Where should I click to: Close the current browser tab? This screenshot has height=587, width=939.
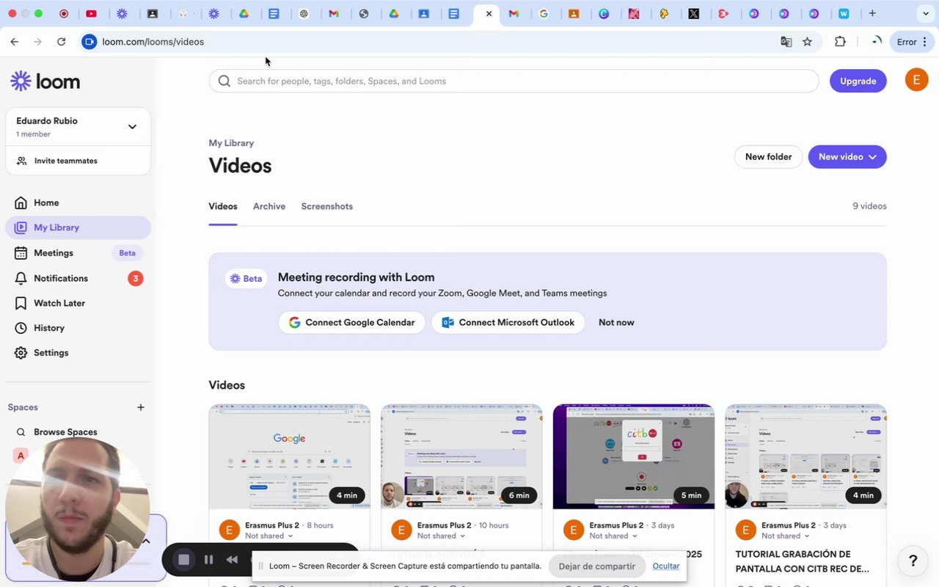click(489, 13)
